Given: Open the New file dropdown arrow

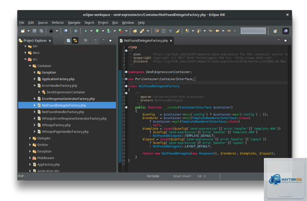Looking at the screenshot, I should click(29, 31).
